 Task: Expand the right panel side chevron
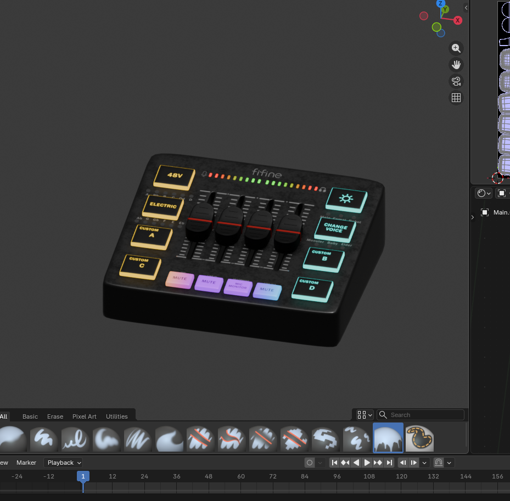pos(473,217)
